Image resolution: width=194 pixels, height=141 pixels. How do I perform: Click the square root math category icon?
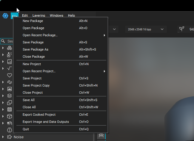(x=10, y=68)
